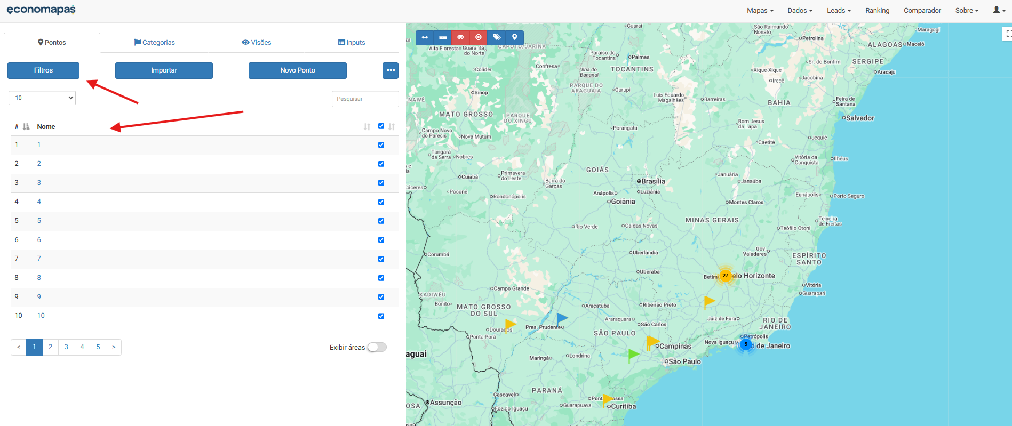Open the user account dropdown
The image size is (1012, 426).
coord(999,10)
